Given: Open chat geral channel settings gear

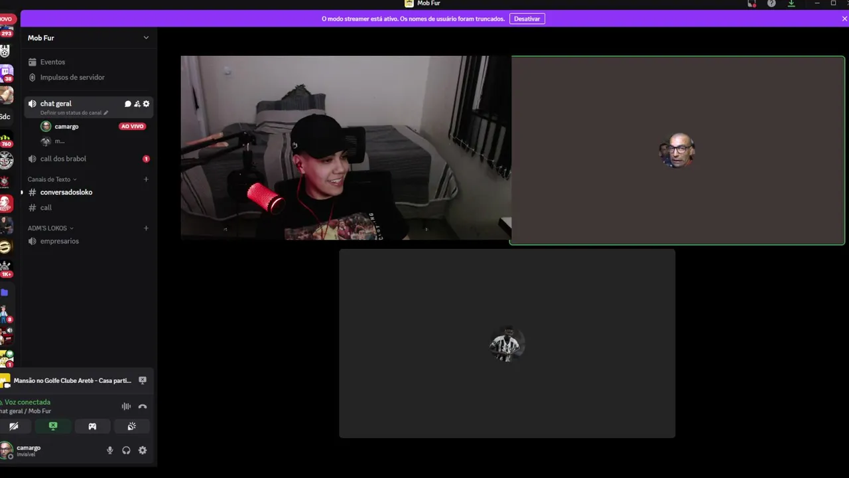Looking at the screenshot, I should tap(146, 104).
